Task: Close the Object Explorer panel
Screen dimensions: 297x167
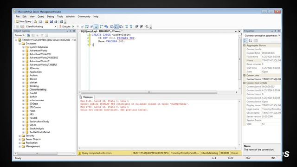Action: (74, 31)
